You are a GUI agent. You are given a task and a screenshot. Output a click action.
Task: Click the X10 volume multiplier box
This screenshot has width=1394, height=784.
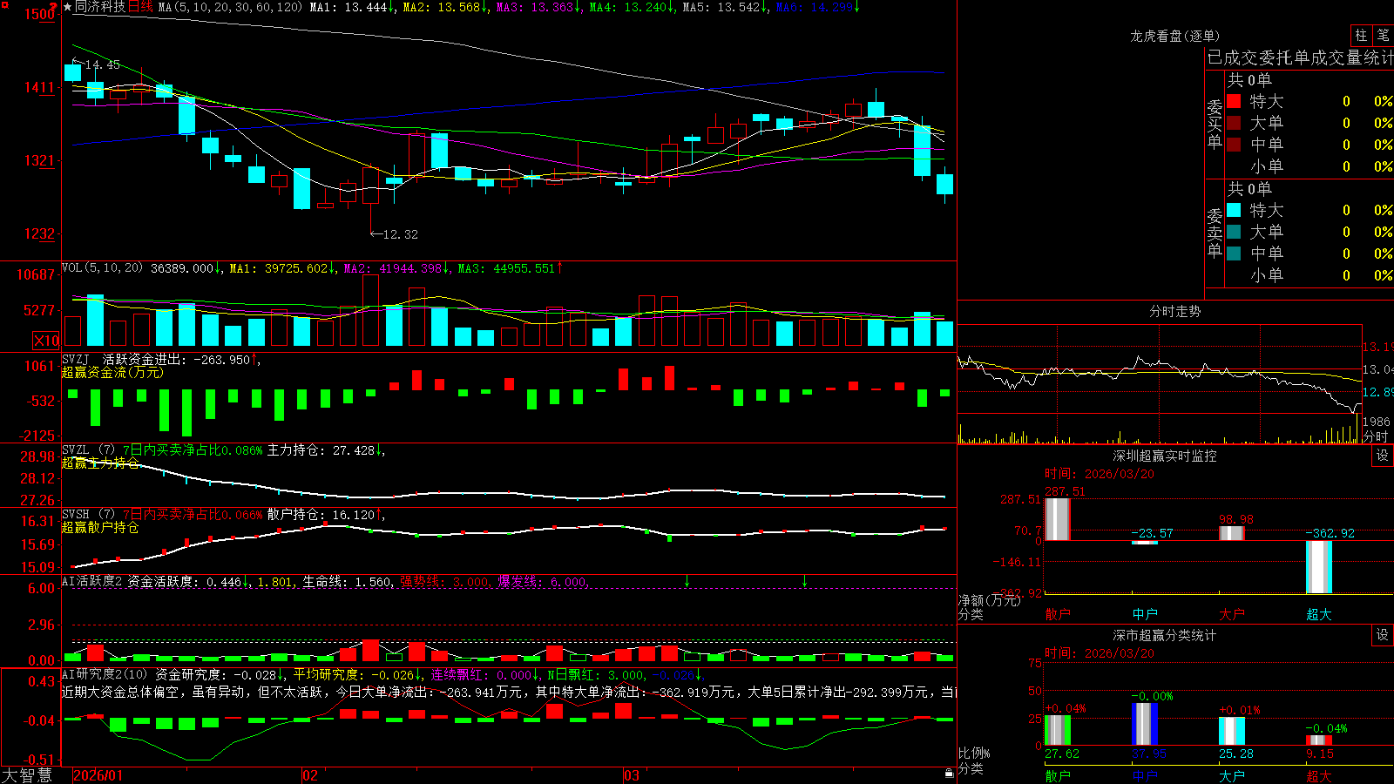(x=46, y=341)
